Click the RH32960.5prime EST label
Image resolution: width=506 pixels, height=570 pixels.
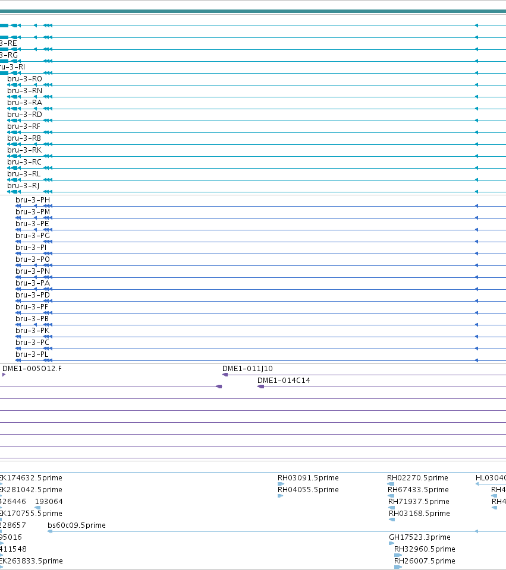click(425, 549)
